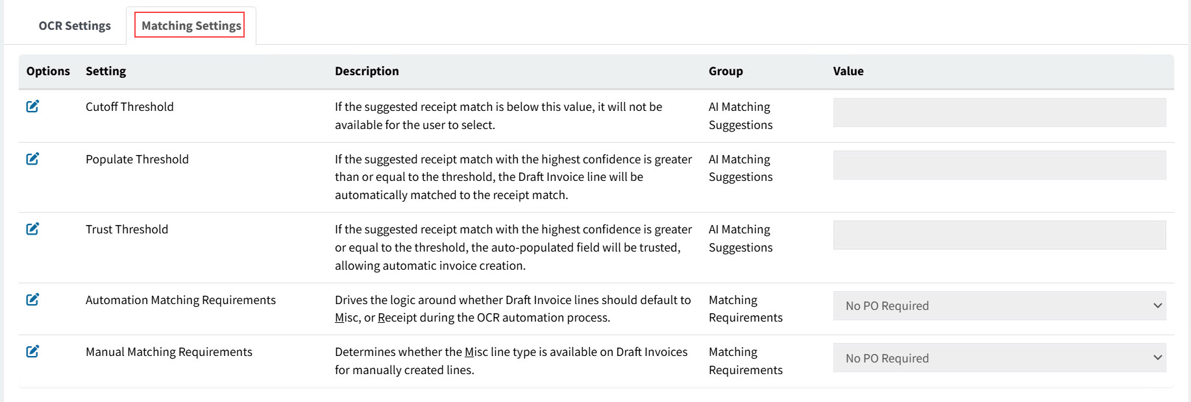Click the Cutoff Threshold value field

point(1000,112)
